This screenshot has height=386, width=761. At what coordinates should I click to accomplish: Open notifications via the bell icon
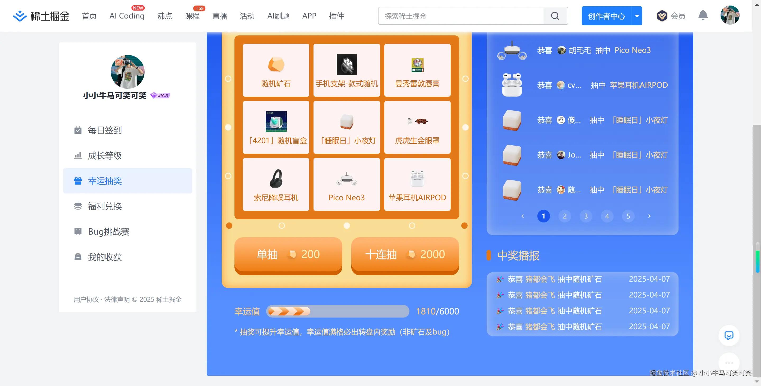(x=703, y=16)
